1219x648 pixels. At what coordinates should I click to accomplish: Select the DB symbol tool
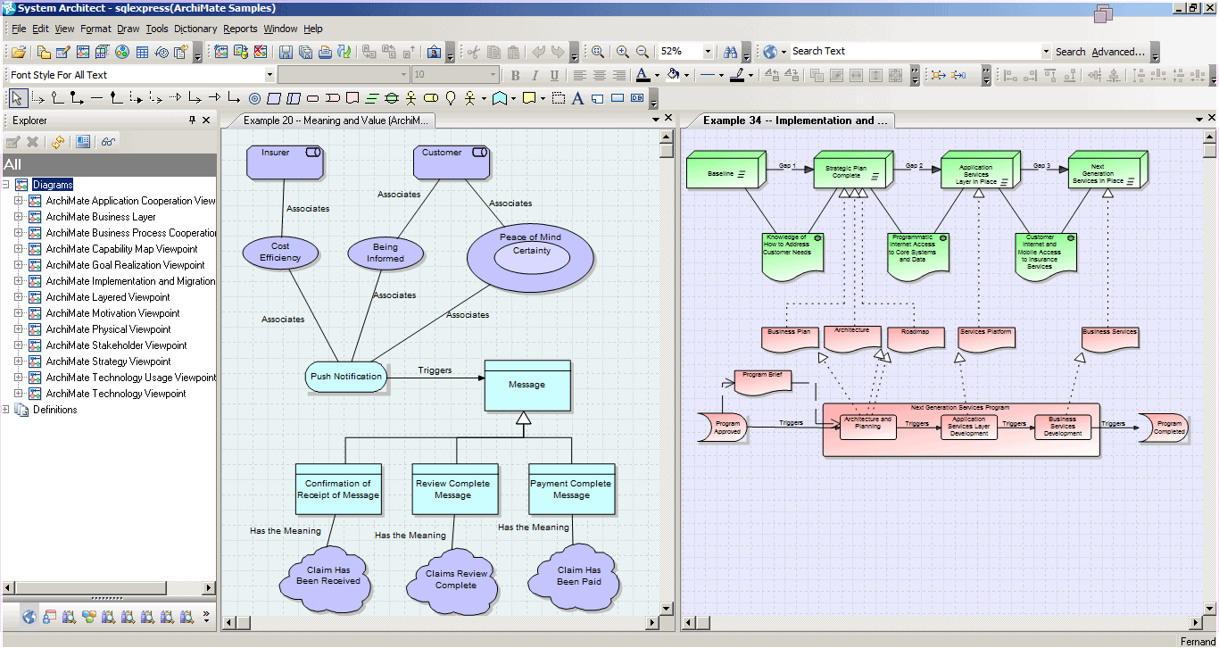click(637, 98)
